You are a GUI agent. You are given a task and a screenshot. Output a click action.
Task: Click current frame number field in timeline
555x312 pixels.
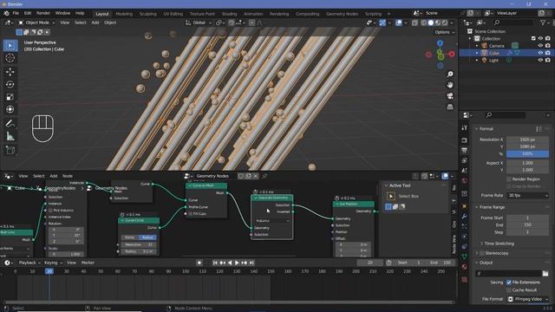[370, 263]
